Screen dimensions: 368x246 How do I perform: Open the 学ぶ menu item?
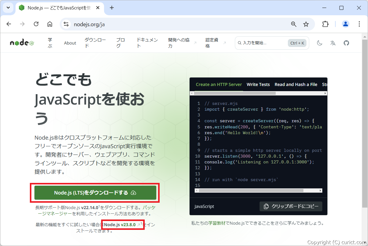50,43
